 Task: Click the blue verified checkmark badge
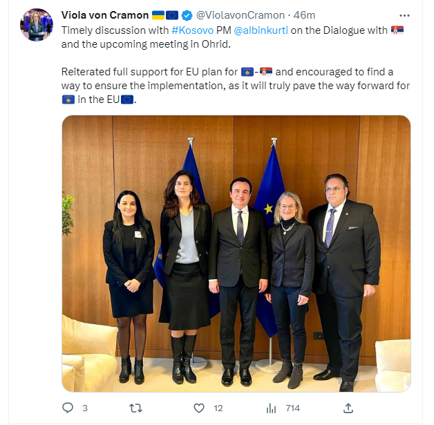tap(187, 15)
